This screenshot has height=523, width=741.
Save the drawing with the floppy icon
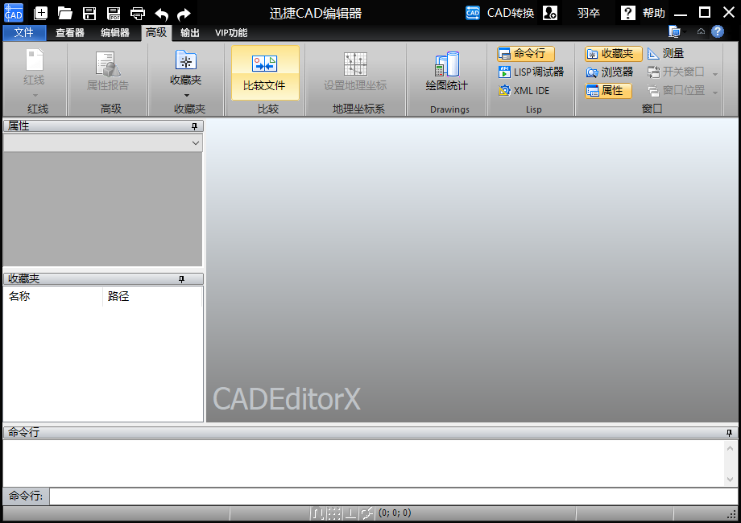[89, 13]
